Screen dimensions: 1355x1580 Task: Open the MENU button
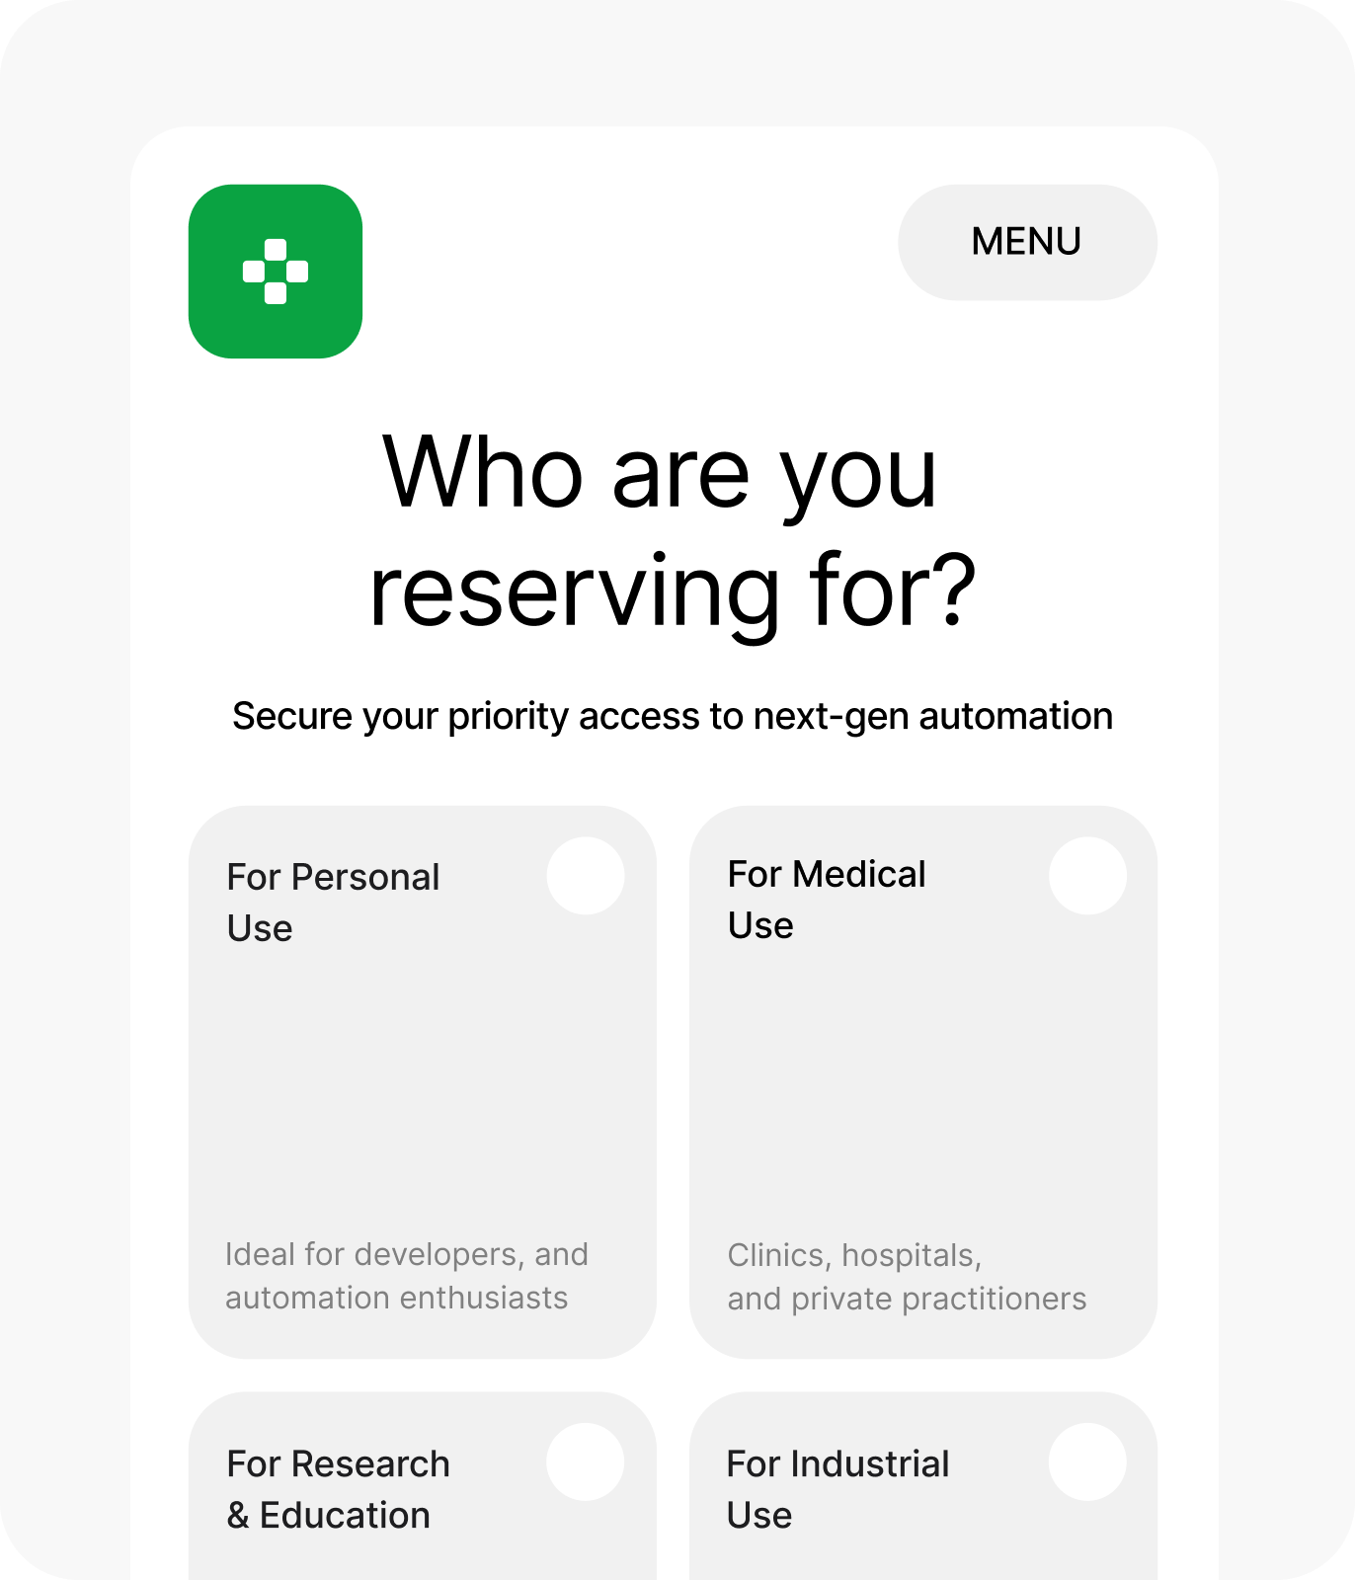tap(1027, 242)
